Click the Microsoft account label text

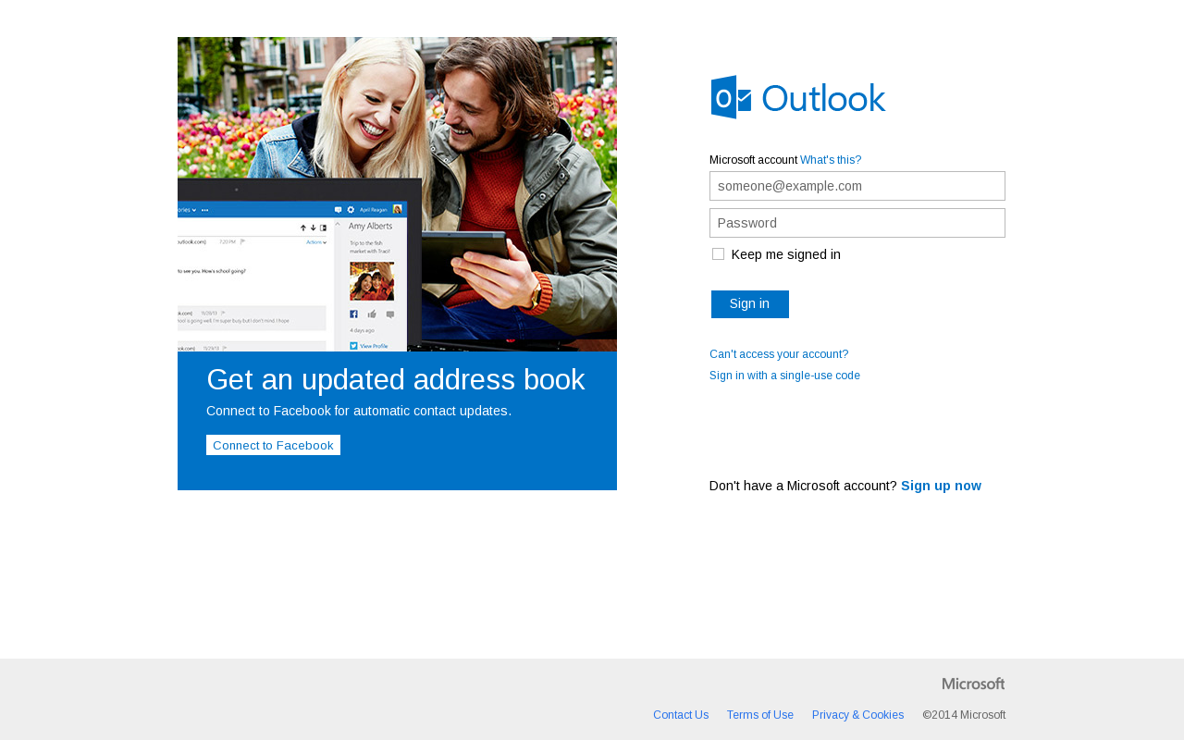click(x=753, y=160)
